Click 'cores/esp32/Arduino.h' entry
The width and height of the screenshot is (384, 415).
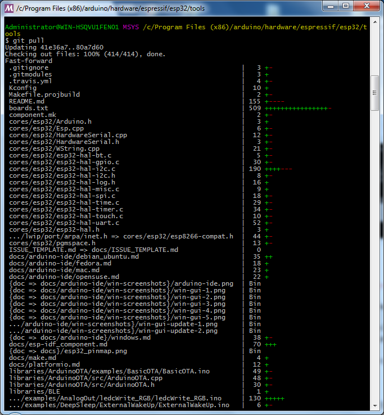50,122
